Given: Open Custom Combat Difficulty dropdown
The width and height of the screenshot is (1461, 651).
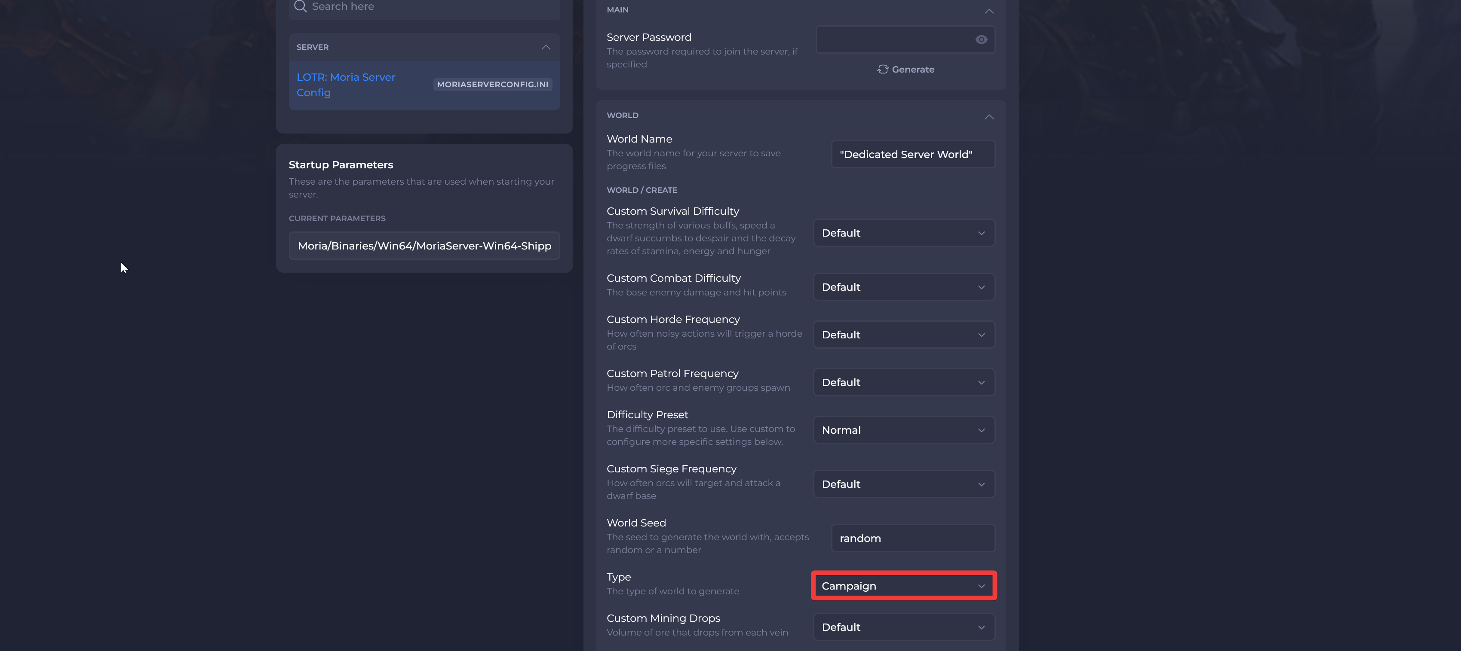Looking at the screenshot, I should click(903, 287).
